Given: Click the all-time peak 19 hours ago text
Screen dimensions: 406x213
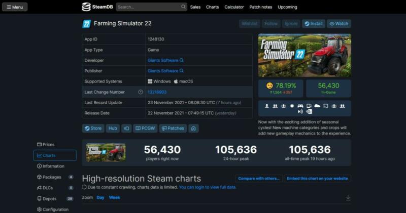Looking at the screenshot, I should click(x=310, y=159).
